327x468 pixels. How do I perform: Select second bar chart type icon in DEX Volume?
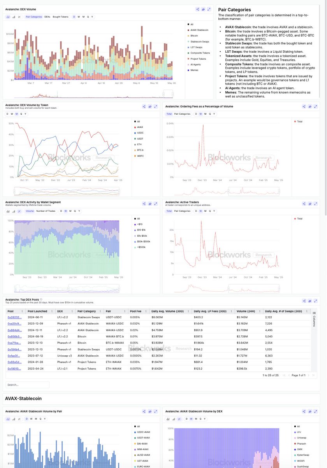pos(14,17)
